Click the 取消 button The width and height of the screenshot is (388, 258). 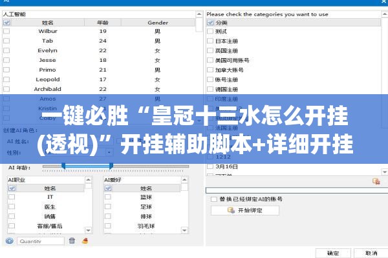coord(371,253)
